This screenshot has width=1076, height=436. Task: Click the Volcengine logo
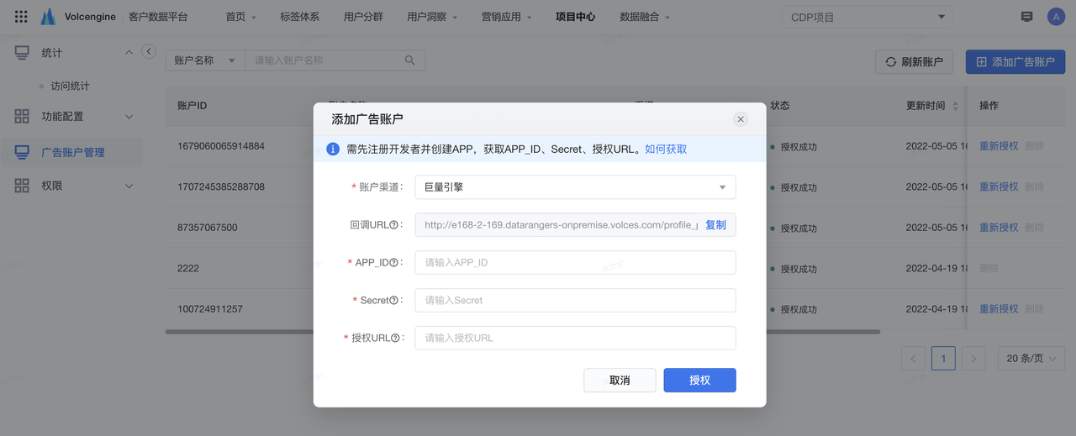tap(78, 17)
